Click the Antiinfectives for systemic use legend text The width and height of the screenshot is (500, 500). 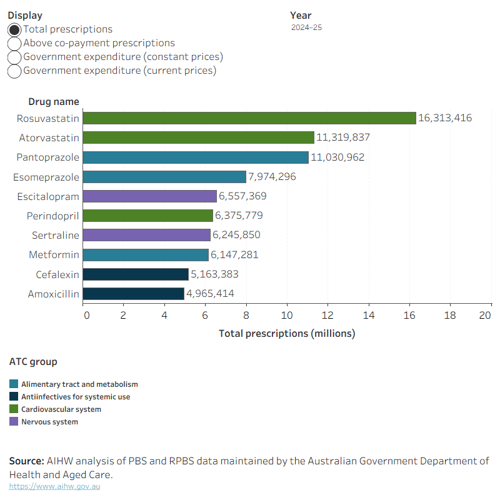pyautogui.click(x=76, y=397)
